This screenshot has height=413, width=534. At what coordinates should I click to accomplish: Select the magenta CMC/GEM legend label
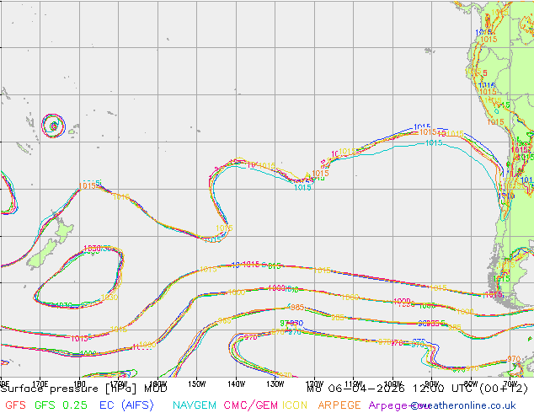coord(251,405)
